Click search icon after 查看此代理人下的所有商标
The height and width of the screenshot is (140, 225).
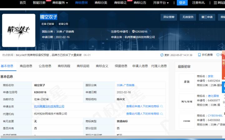pos(162,114)
